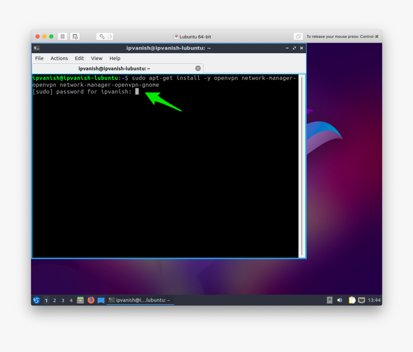
Task: Open the clipboard manager tray icon
Action: click(352, 300)
